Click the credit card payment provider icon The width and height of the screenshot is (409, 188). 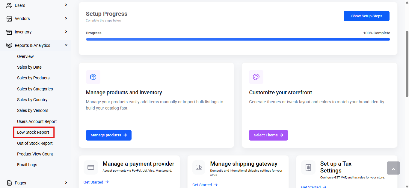point(91,167)
